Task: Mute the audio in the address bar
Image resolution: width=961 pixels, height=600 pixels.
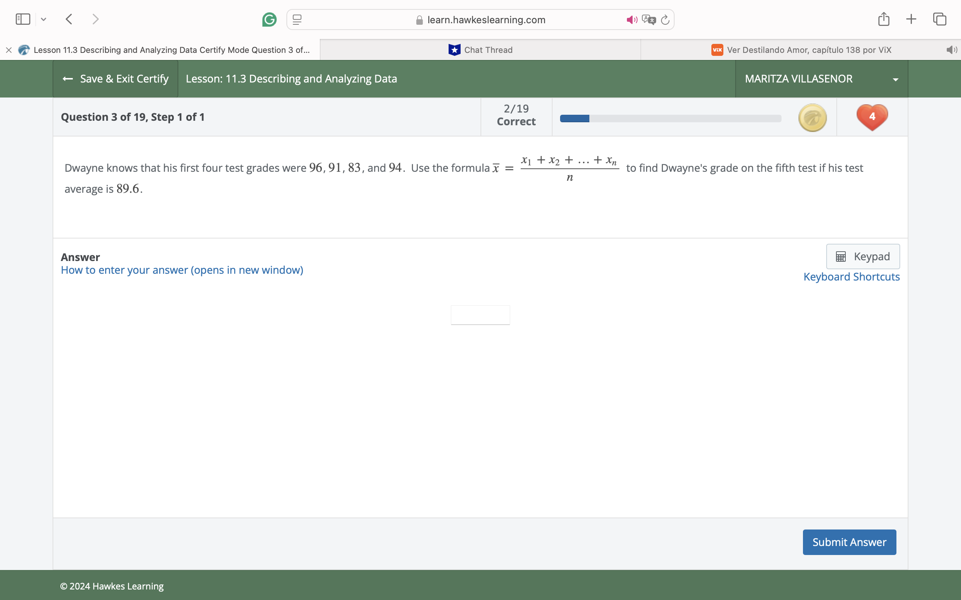Action: (x=631, y=19)
